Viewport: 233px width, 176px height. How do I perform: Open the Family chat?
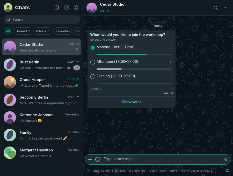pos(41,135)
